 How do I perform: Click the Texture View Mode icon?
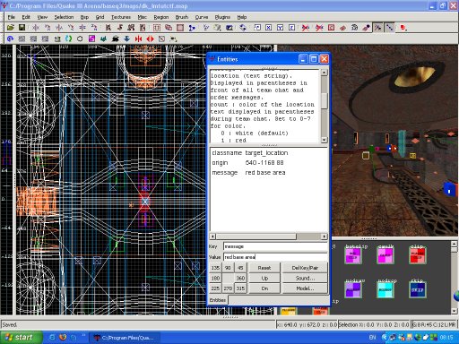pos(218,28)
